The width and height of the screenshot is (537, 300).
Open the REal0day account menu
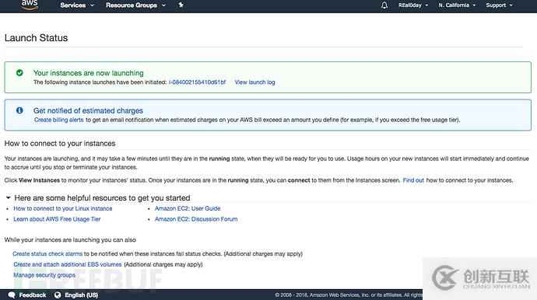[413, 5]
